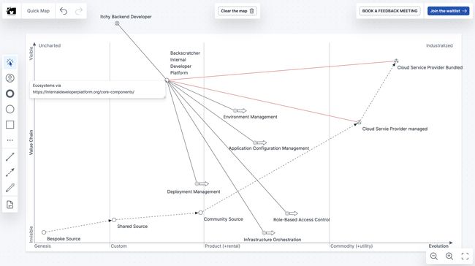Toggle fullscreen view of the map
475x266 pixels.
[x=465, y=256]
